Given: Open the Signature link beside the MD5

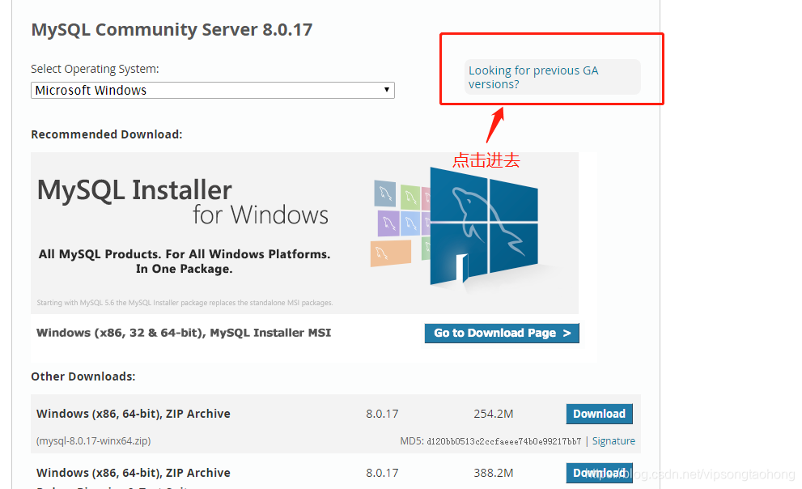Looking at the screenshot, I should click(613, 441).
